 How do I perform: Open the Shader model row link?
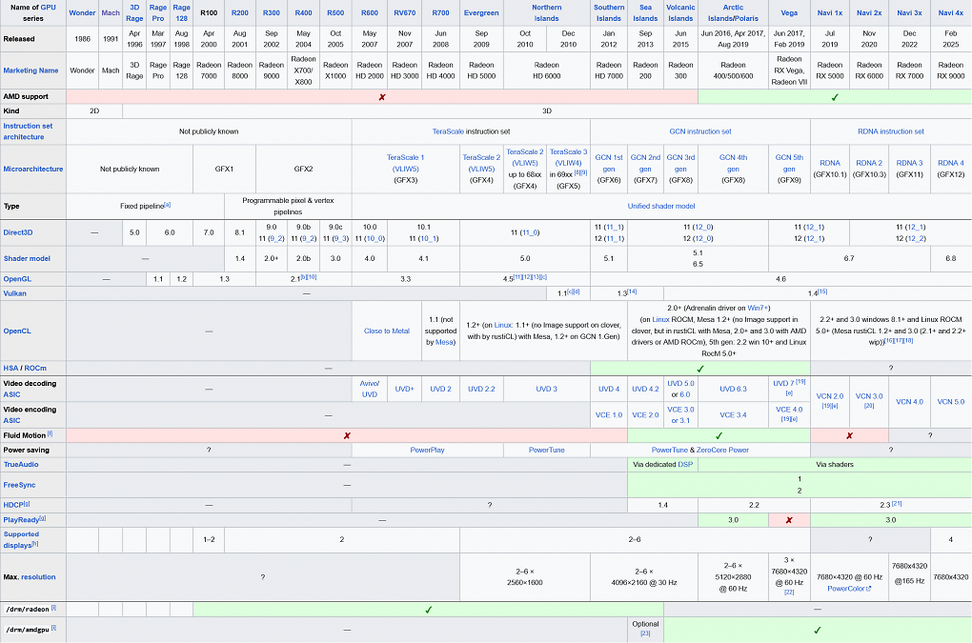click(27, 259)
